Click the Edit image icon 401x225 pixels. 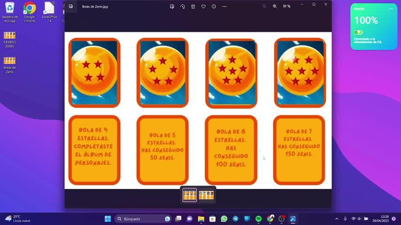(172, 7)
